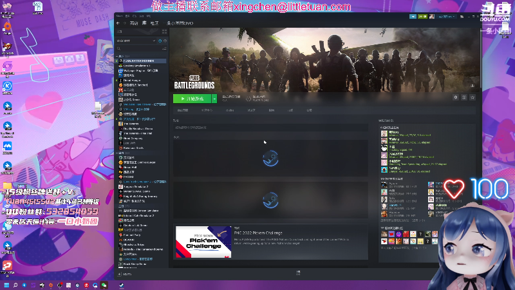Select PUBG: BATTLEGROUNDS in the game list
Image resolution: width=515 pixels, height=290 pixels.
click(x=142, y=61)
